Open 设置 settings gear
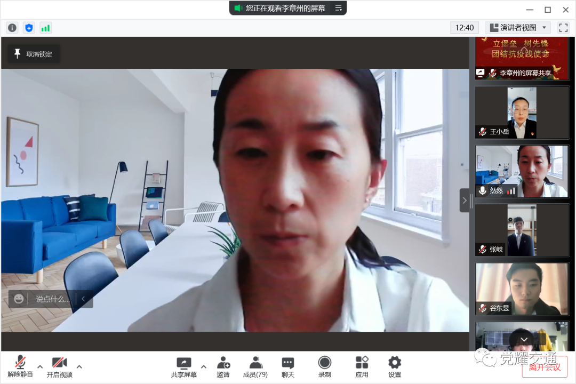The width and height of the screenshot is (576, 384). 395,367
